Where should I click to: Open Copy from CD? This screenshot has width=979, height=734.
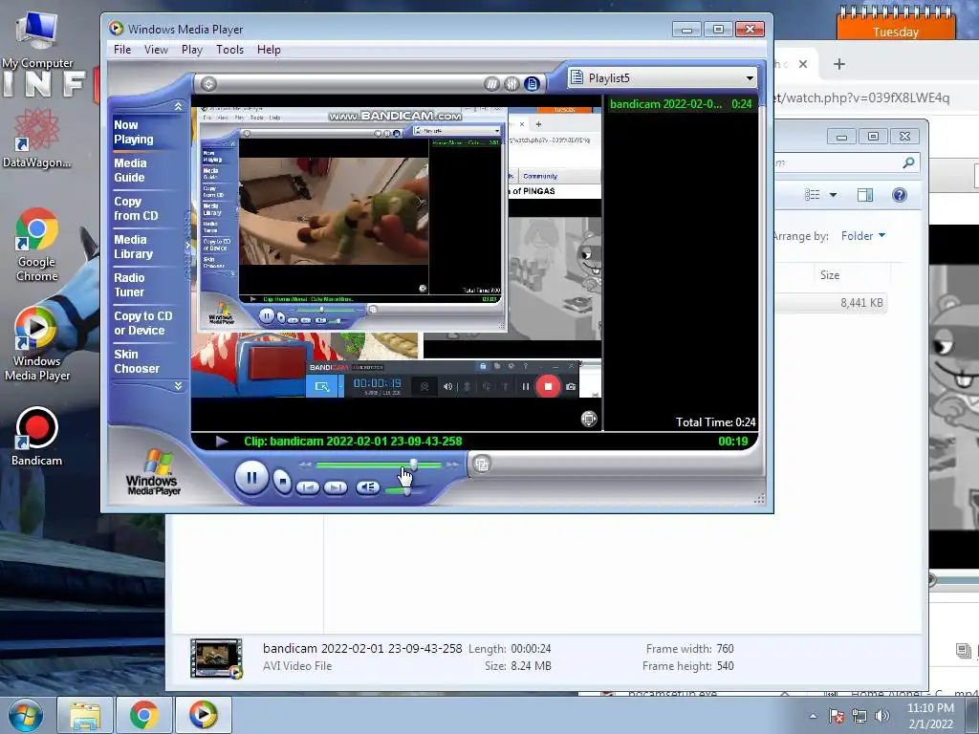136,208
